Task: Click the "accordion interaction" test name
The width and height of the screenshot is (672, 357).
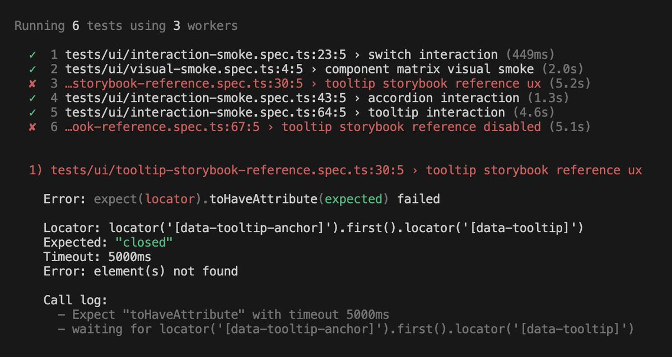Action: click(x=444, y=98)
